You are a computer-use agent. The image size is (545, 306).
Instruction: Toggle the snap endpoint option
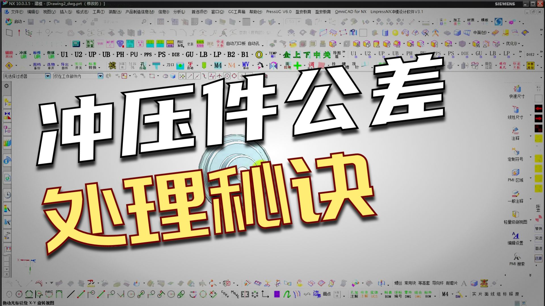click(x=190, y=76)
